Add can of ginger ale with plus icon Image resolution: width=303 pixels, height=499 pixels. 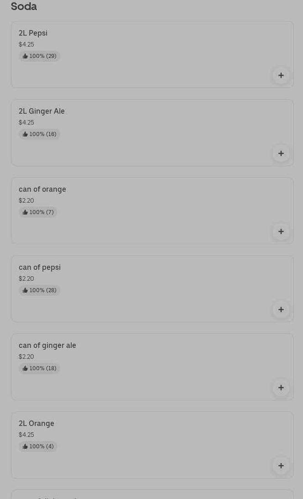tap(281, 388)
